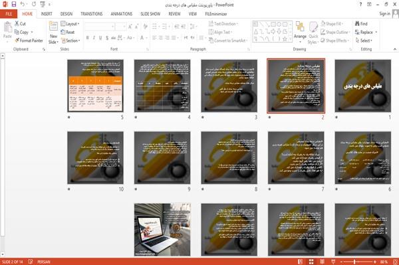Open the font name combo box

100,27
